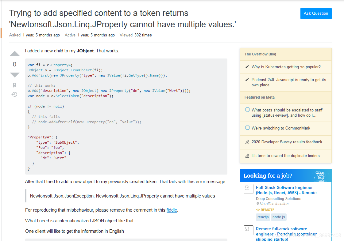Upvote the question

coord(14,53)
